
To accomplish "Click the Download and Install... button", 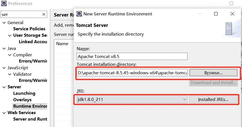I will coord(213,83).
